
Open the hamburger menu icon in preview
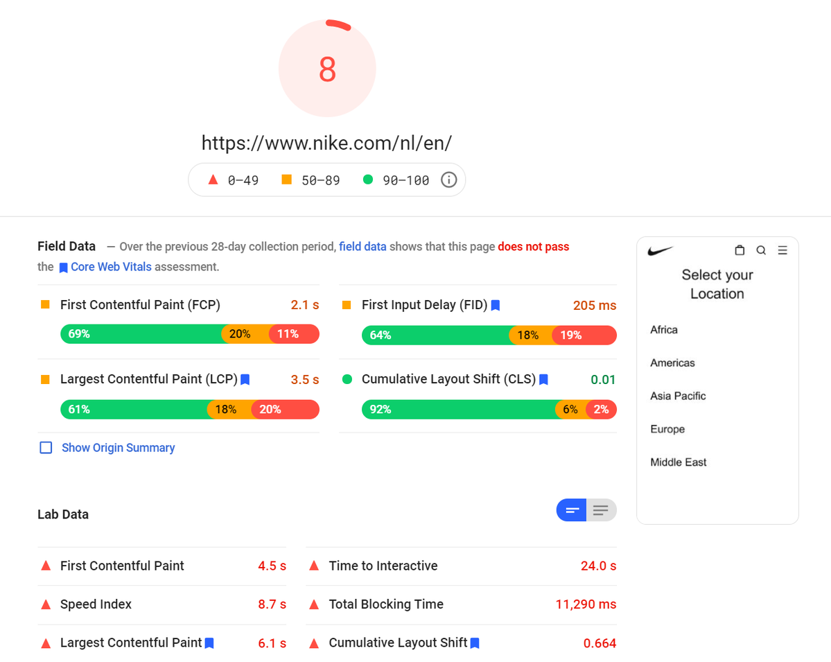tap(782, 250)
